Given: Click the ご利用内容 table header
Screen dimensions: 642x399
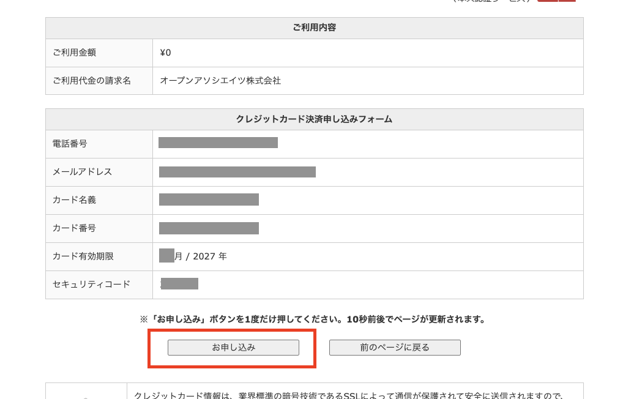Looking at the screenshot, I should [x=314, y=28].
